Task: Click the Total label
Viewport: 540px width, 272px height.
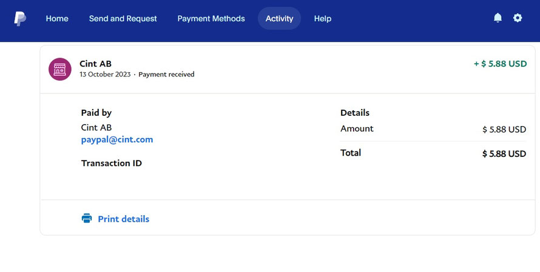Action: [351, 153]
